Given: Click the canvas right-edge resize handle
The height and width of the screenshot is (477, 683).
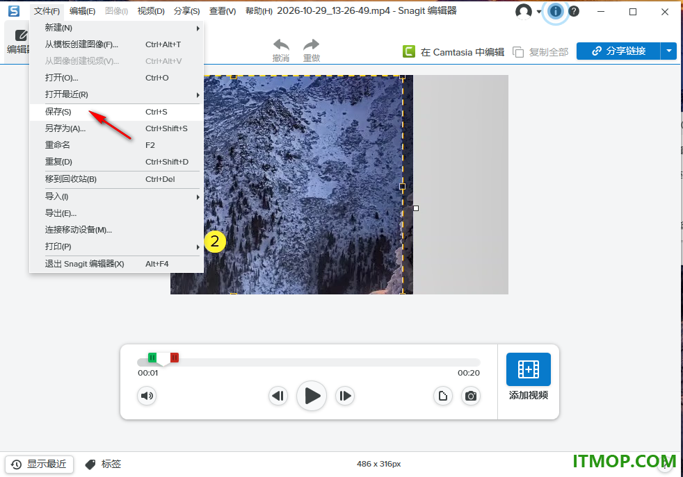Looking at the screenshot, I should pyautogui.click(x=416, y=208).
